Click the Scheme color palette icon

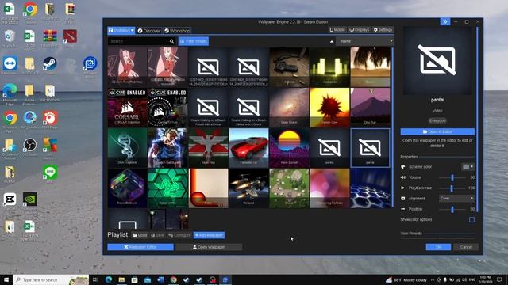tap(402, 167)
